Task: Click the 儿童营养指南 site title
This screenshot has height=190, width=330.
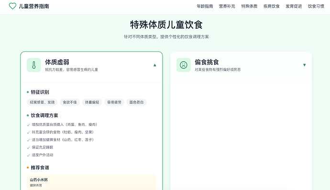Action: (x=34, y=6)
